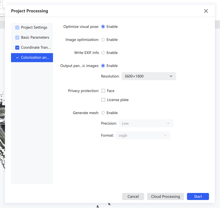Enable Image optimization radio button

click(x=103, y=40)
